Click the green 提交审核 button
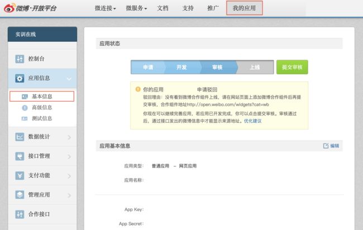363x230 pixels. coord(292,67)
